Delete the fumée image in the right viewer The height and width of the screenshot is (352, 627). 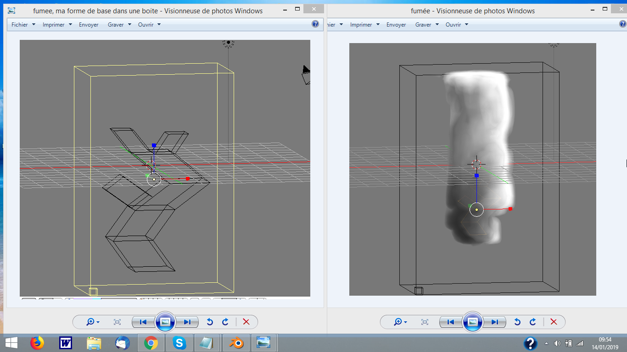click(554, 322)
